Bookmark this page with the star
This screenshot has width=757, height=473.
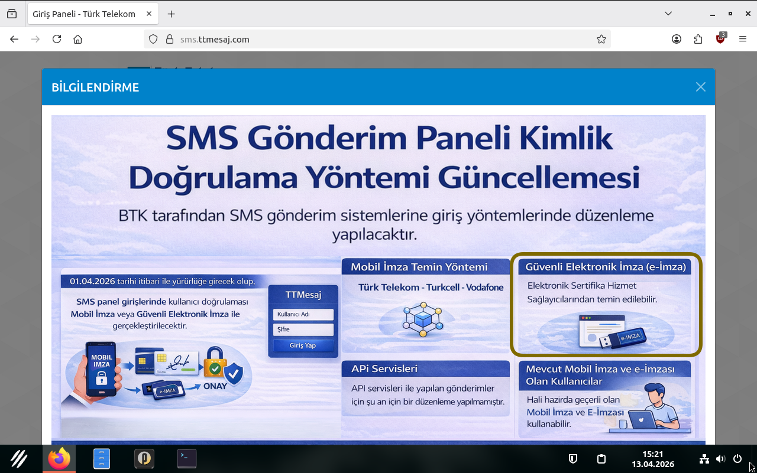click(601, 40)
